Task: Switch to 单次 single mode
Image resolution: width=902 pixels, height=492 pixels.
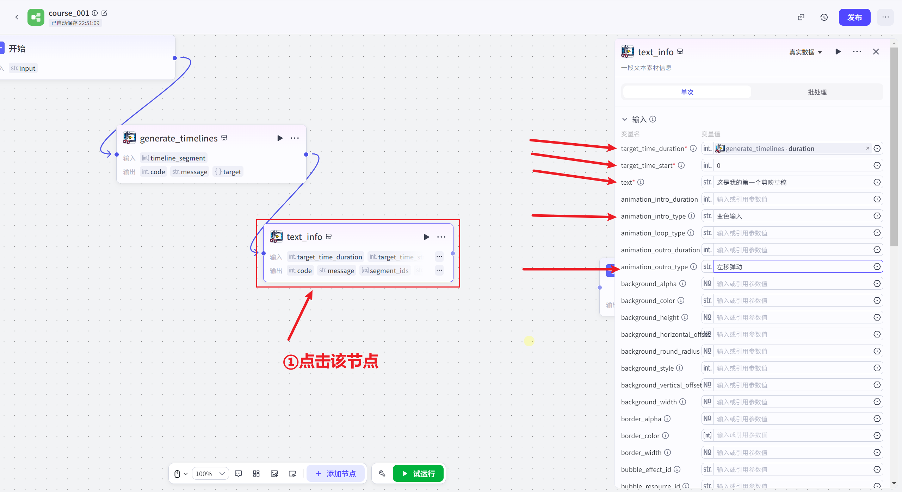Action: click(x=687, y=92)
